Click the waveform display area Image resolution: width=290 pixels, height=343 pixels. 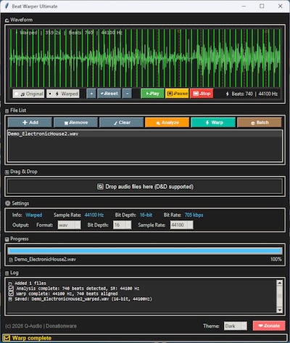[145, 58]
